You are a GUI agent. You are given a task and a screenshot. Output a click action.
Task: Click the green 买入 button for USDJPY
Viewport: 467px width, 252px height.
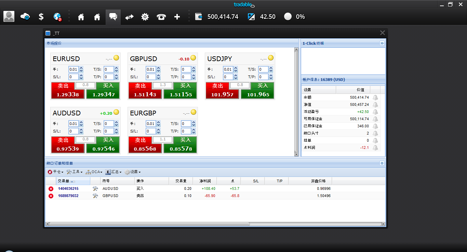[262, 86]
